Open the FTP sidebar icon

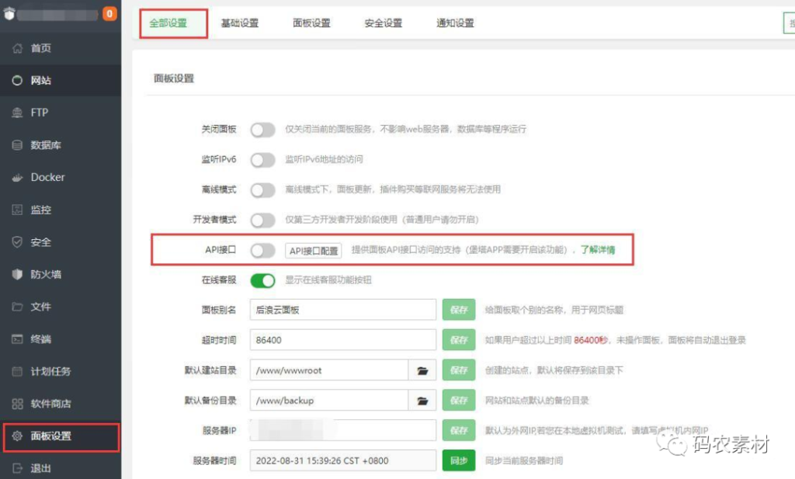pyautogui.click(x=17, y=113)
